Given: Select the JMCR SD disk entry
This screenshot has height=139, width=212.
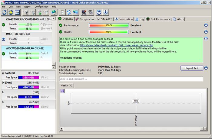Looking at the screenshot, I should click(x=27, y=39).
